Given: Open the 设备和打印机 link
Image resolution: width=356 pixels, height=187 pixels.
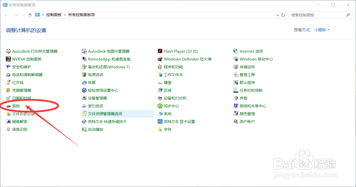Looking at the screenshot, I should (x=175, y=98).
